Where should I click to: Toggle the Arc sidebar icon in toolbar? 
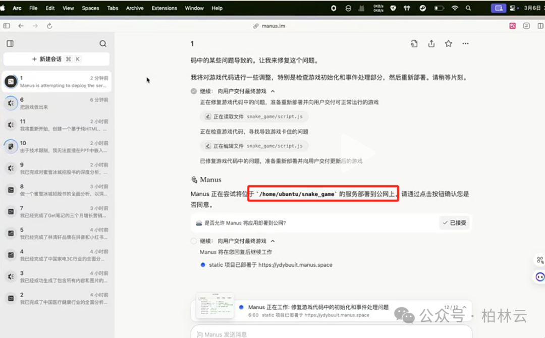coord(7,26)
